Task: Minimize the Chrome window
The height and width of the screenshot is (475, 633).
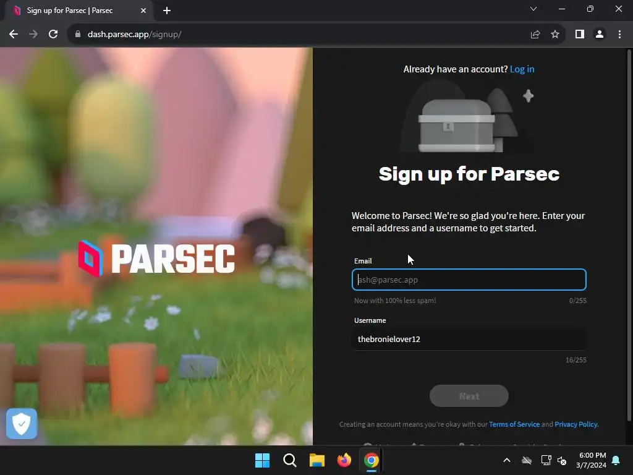Action: (562, 9)
